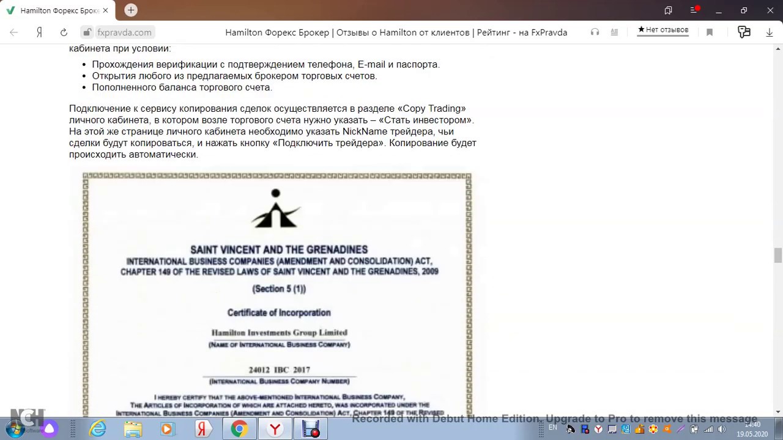Screen dimensions: 783x440
Task: Switch to Yandex Browser in the taskbar
Action: pos(275,429)
